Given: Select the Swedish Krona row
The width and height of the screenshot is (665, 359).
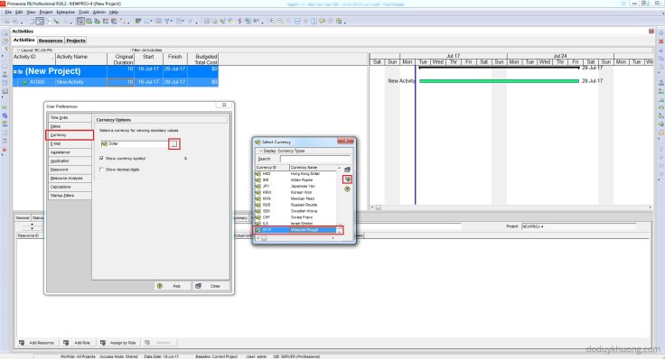Looking at the screenshot, I should 296,211.
